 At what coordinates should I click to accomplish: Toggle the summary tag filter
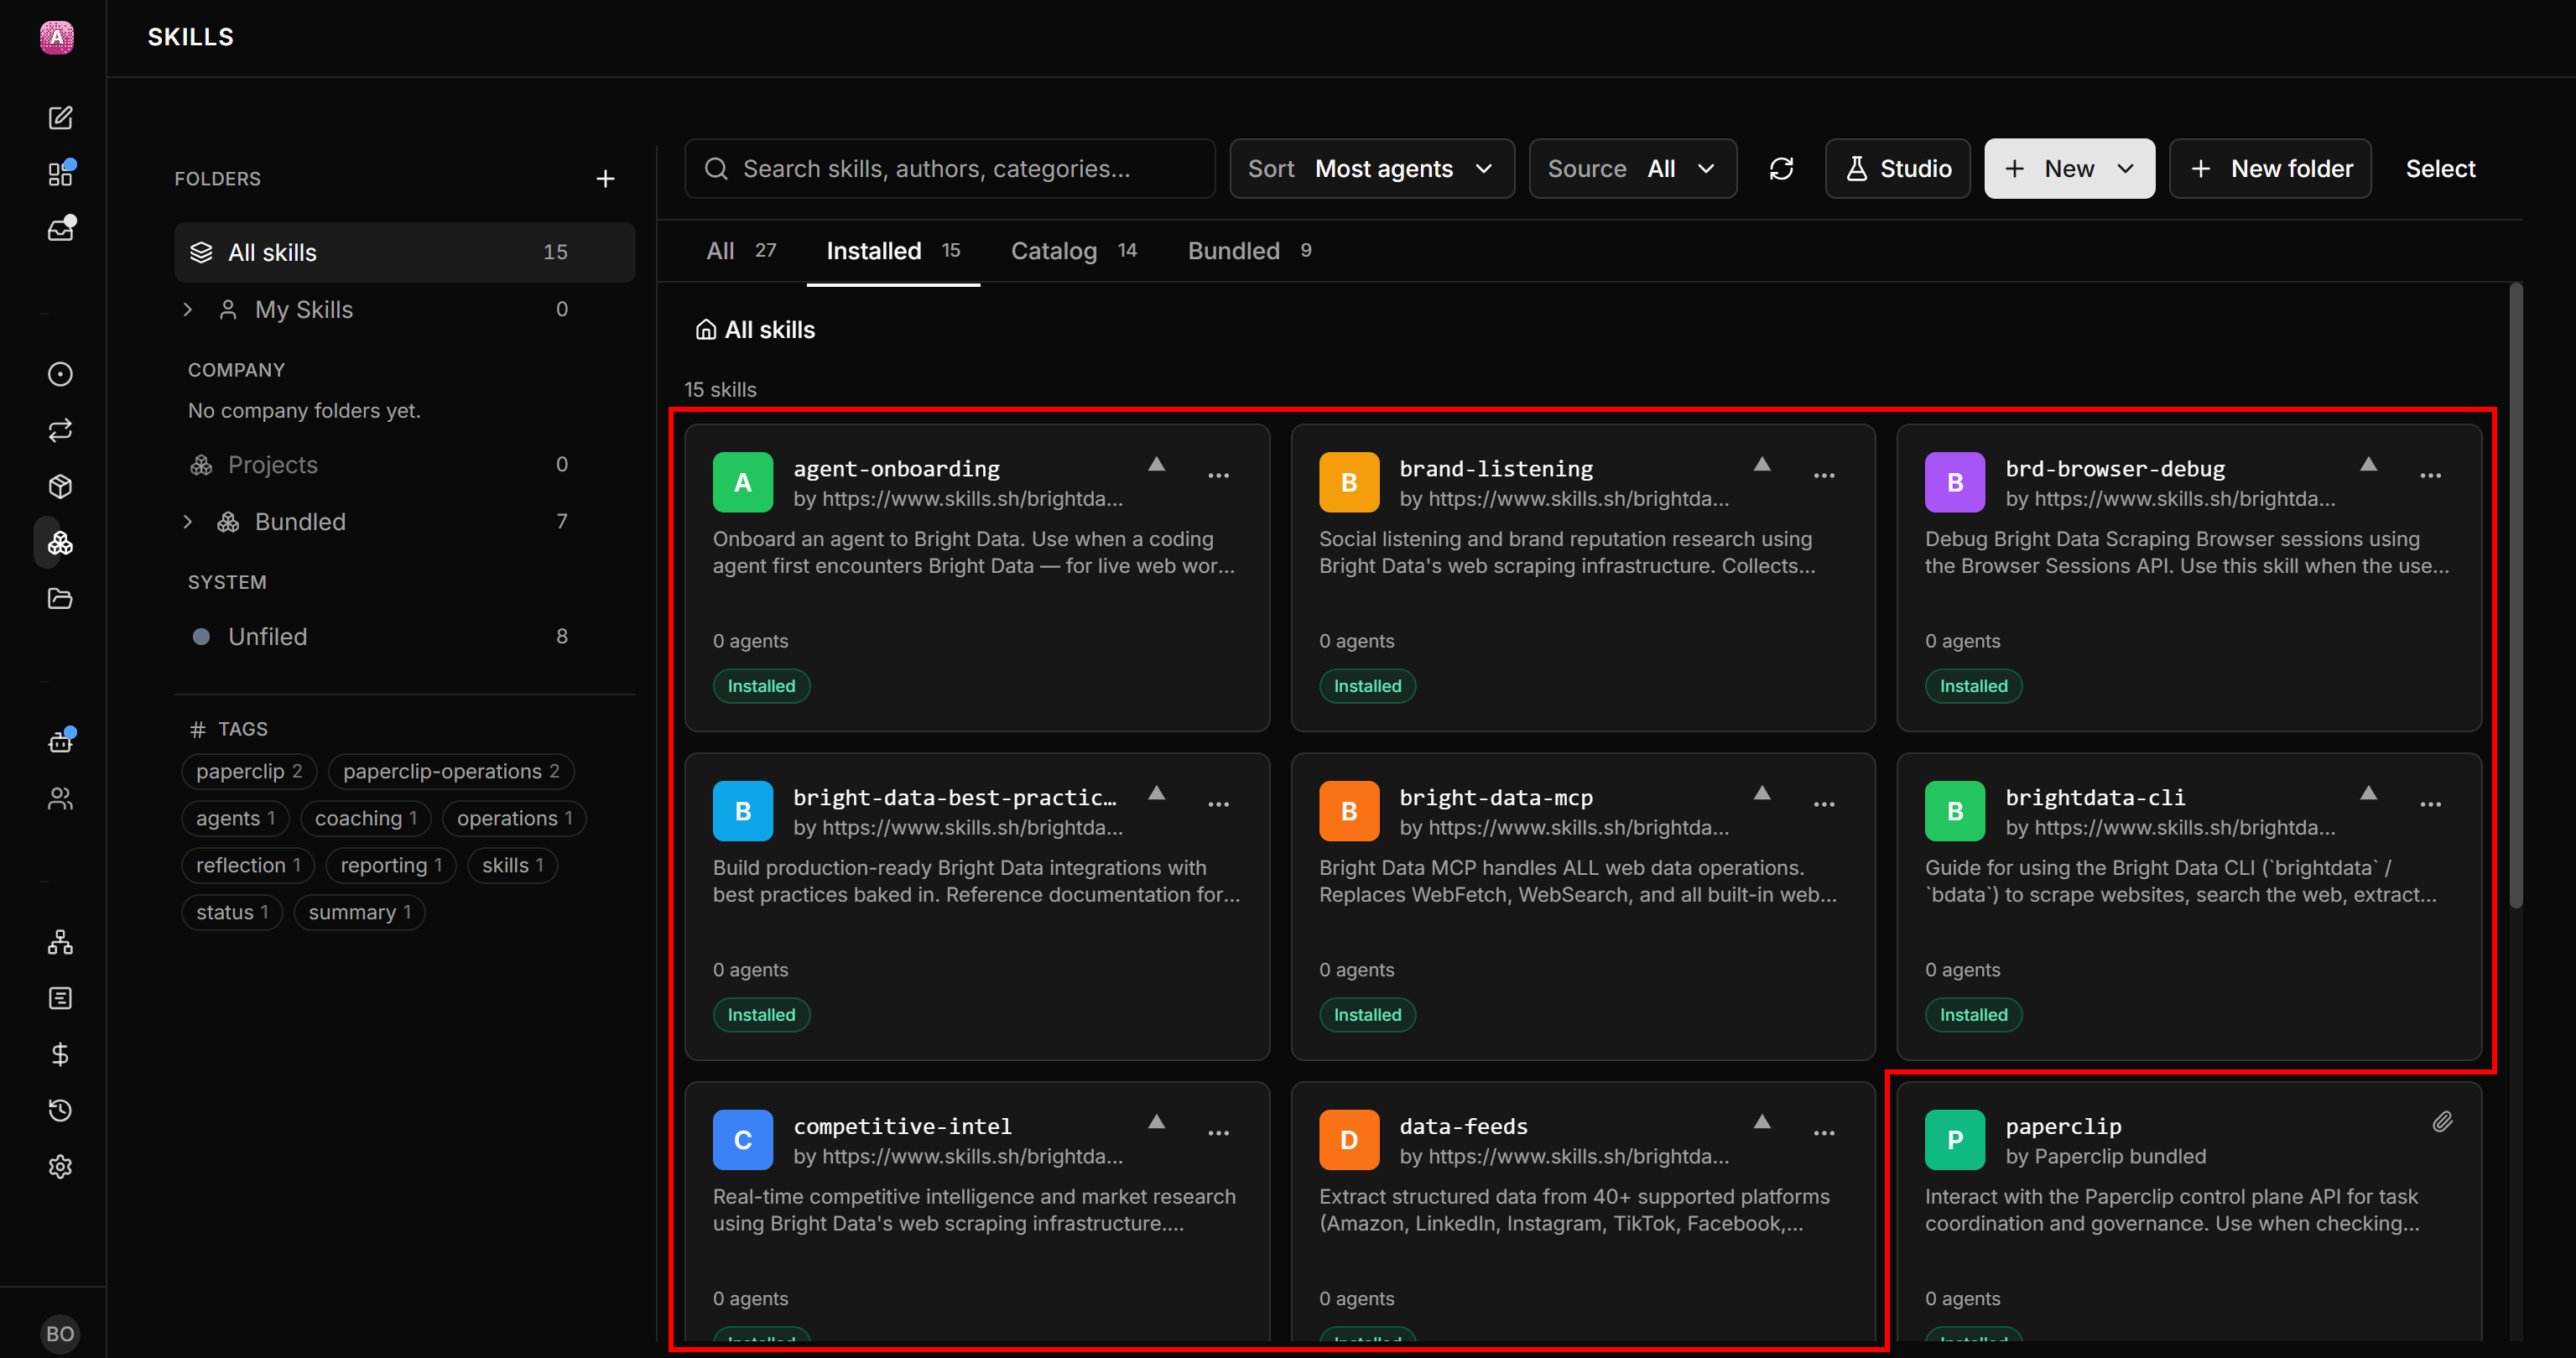(359, 912)
